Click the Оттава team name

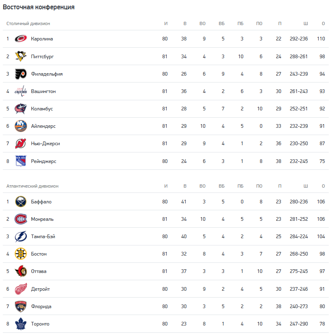coord(39,271)
